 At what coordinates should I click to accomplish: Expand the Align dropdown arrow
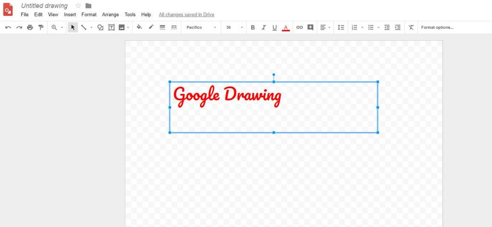point(330,27)
